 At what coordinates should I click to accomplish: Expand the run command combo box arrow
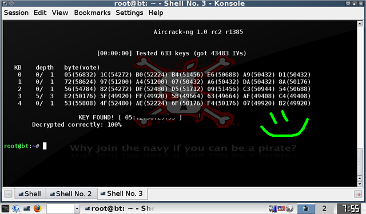tap(77, 209)
